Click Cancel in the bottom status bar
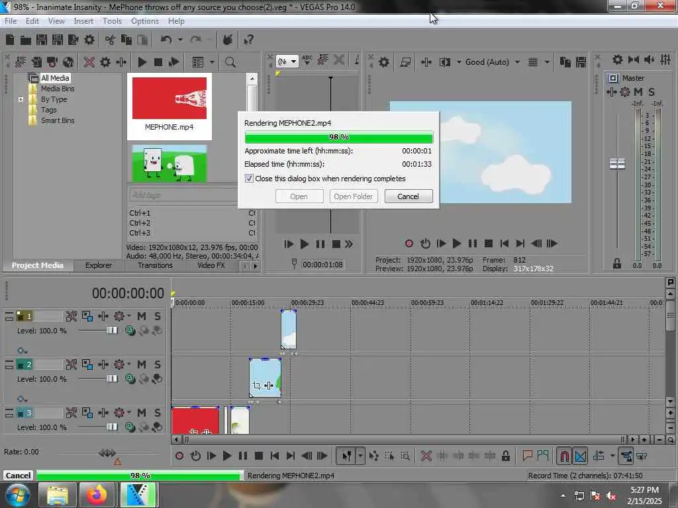The image size is (678, 508). (x=18, y=476)
